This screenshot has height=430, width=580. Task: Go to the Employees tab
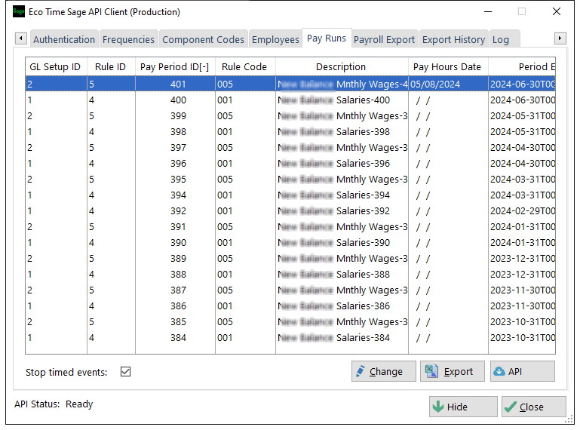click(x=275, y=39)
